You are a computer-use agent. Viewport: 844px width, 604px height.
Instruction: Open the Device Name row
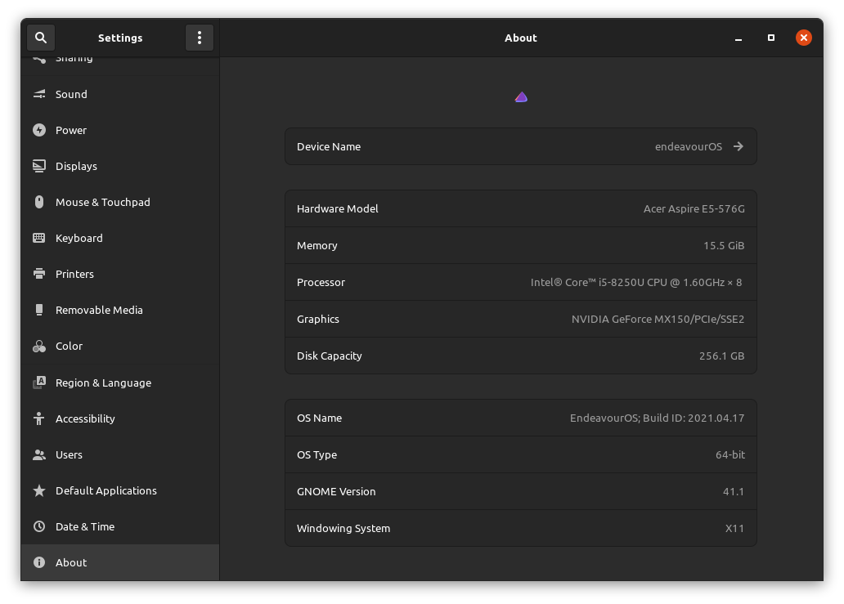click(520, 146)
